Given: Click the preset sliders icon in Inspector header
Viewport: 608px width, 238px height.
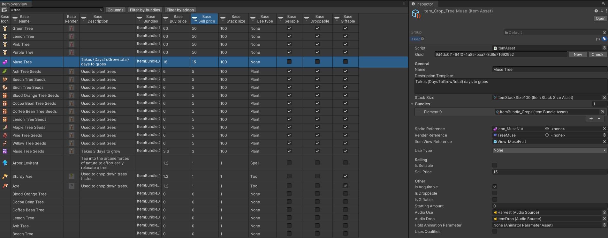Looking at the screenshot, I should point(601,11).
